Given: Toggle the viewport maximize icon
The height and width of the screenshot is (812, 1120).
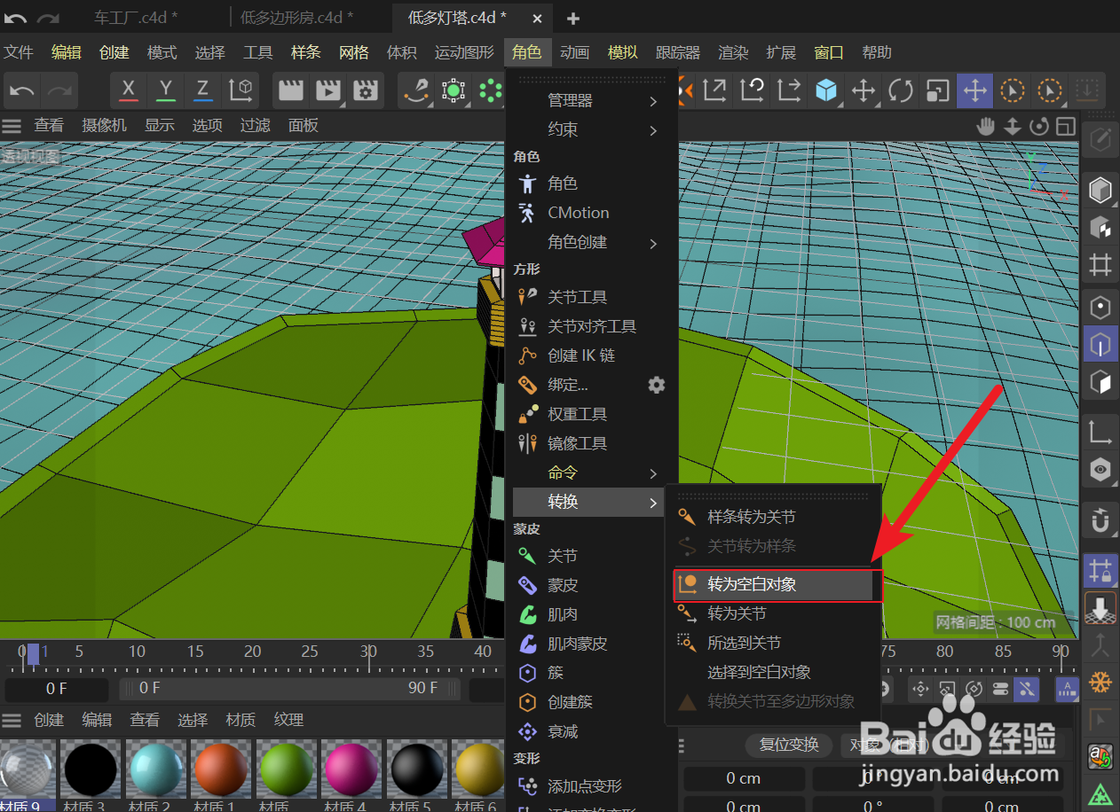Looking at the screenshot, I should click(1066, 126).
